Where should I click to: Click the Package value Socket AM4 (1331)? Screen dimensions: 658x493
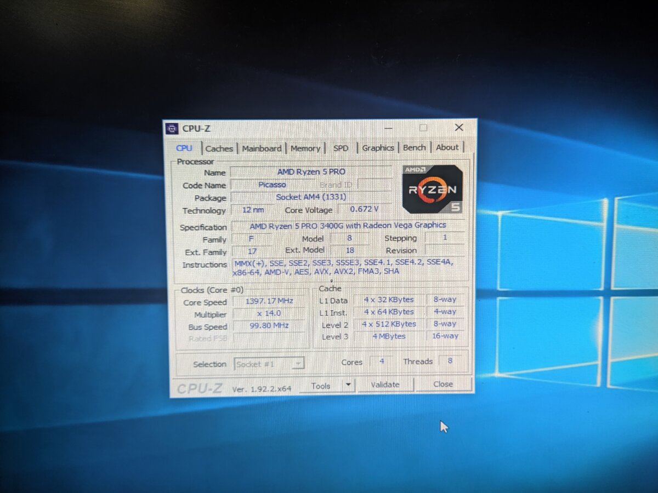click(311, 197)
